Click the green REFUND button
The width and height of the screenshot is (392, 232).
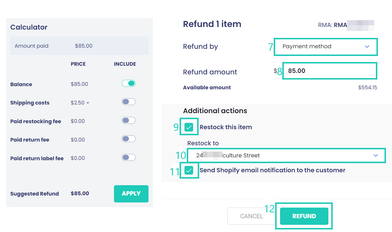tap(304, 216)
